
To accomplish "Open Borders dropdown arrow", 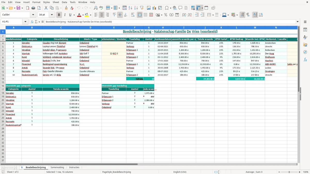I will (213, 15).
